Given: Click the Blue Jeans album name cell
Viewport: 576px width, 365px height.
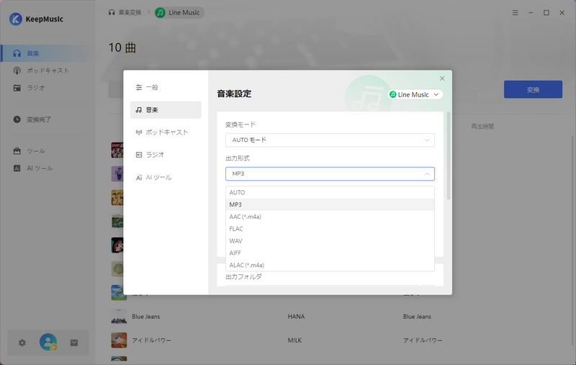Looking at the screenshot, I should 417,317.
